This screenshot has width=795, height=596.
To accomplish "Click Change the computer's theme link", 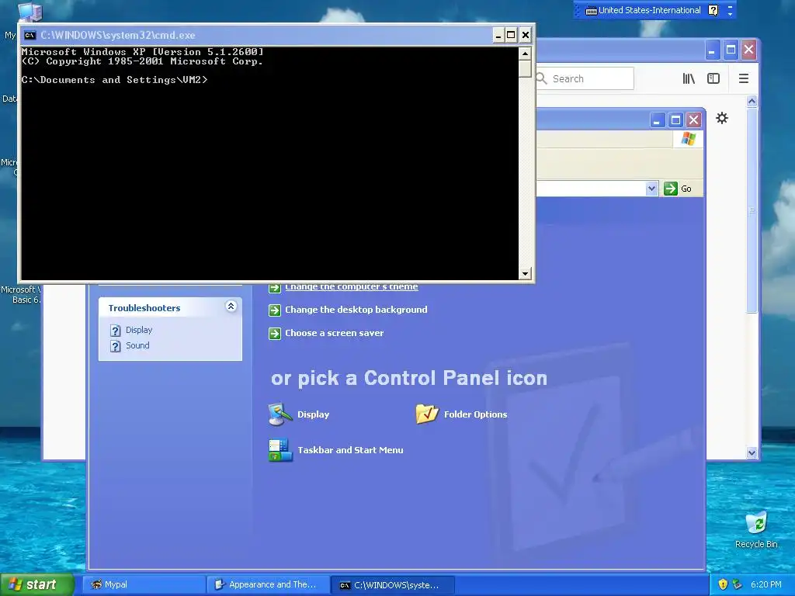I will tap(352, 287).
